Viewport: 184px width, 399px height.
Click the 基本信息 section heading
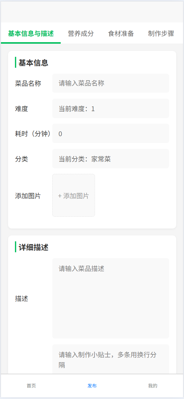pos(33,62)
